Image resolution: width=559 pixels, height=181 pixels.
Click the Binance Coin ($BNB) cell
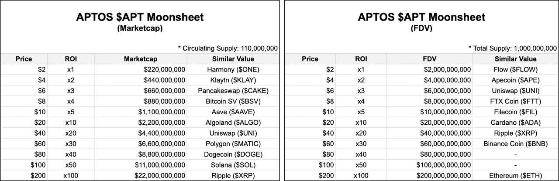tap(515, 144)
